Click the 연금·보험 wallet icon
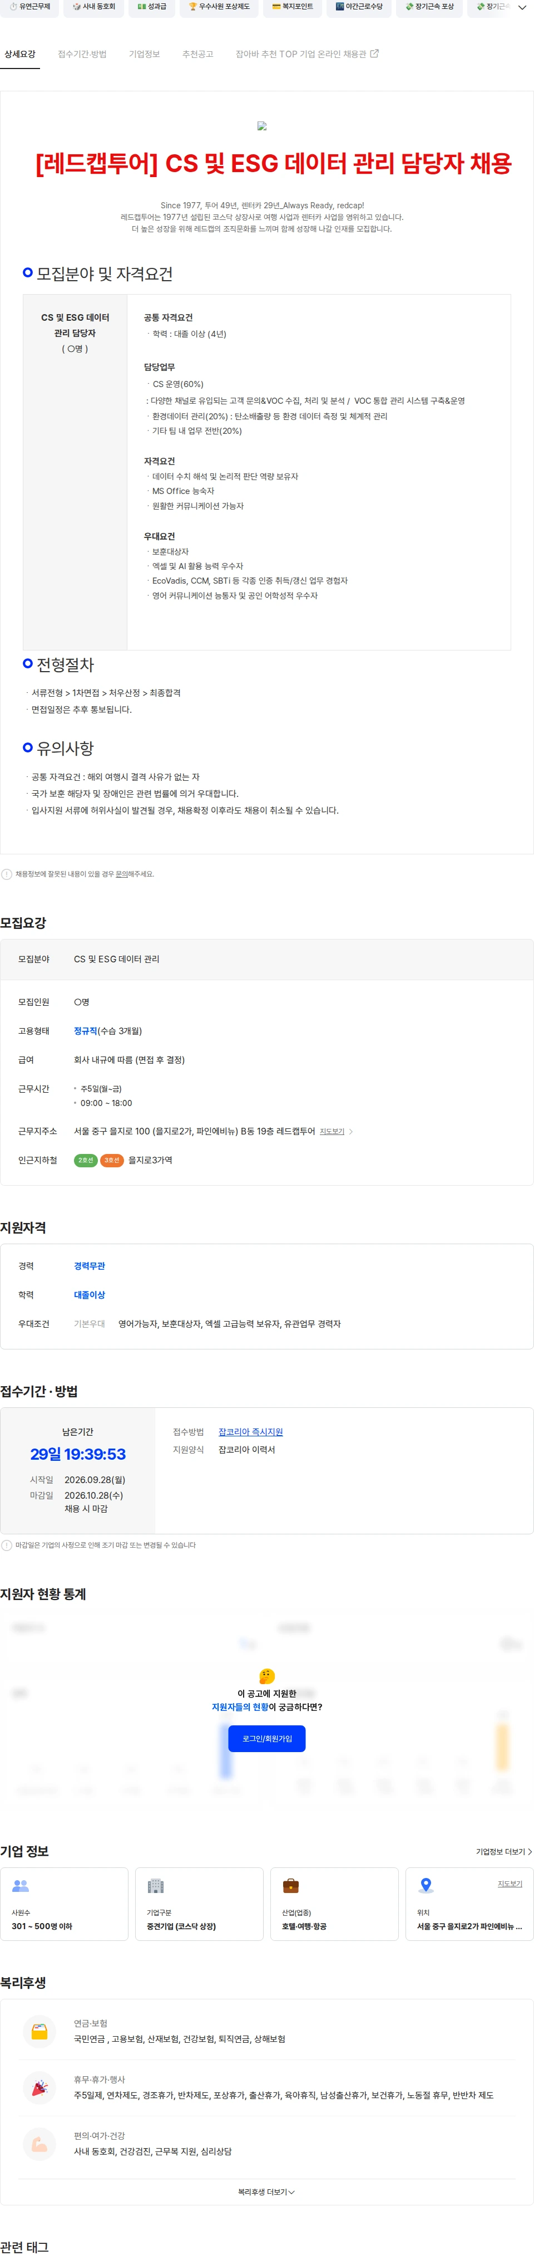Image resolution: width=534 pixels, height=2255 pixels. [x=39, y=2032]
